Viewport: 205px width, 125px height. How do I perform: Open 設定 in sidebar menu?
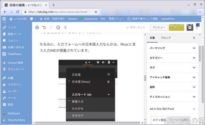coord(8,105)
